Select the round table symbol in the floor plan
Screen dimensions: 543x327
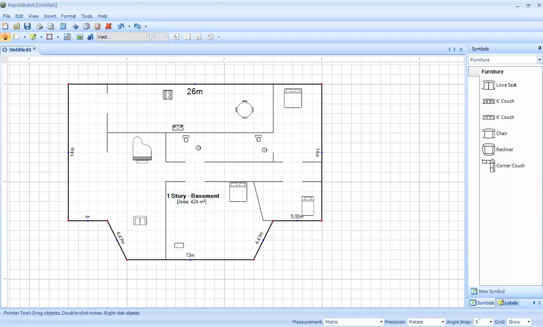coord(244,110)
